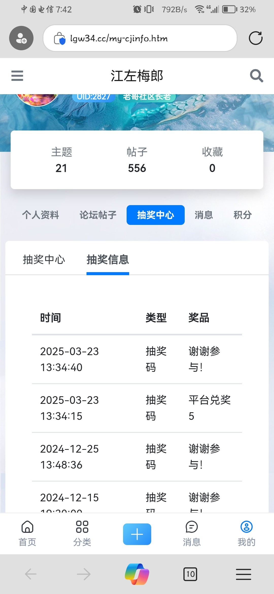Open the hamburger menu in site header
274x594 pixels.
[x=17, y=76]
